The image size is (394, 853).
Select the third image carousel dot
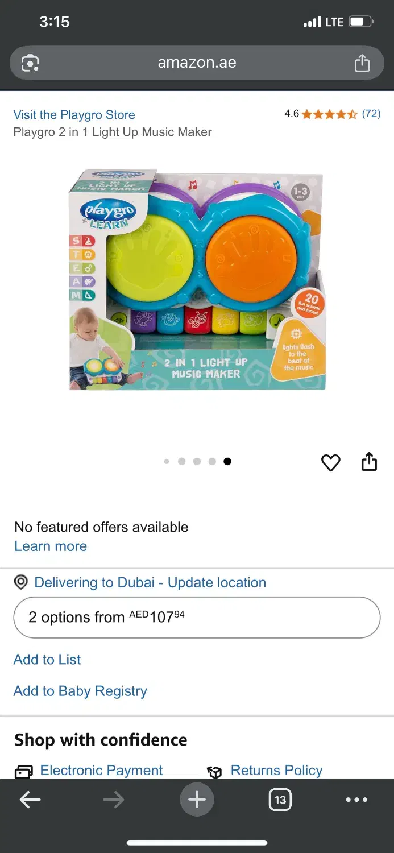(197, 461)
